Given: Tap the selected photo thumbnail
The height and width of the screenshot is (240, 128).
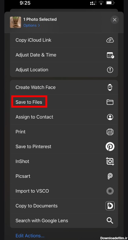Looking at the screenshot, I should pos(16,22).
